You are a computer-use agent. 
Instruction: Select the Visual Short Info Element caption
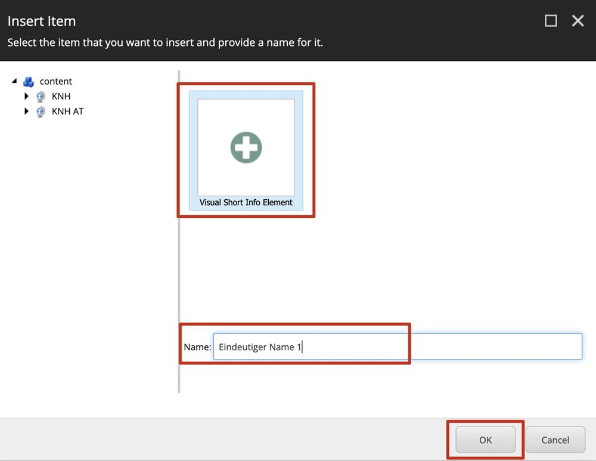point(246,202)
